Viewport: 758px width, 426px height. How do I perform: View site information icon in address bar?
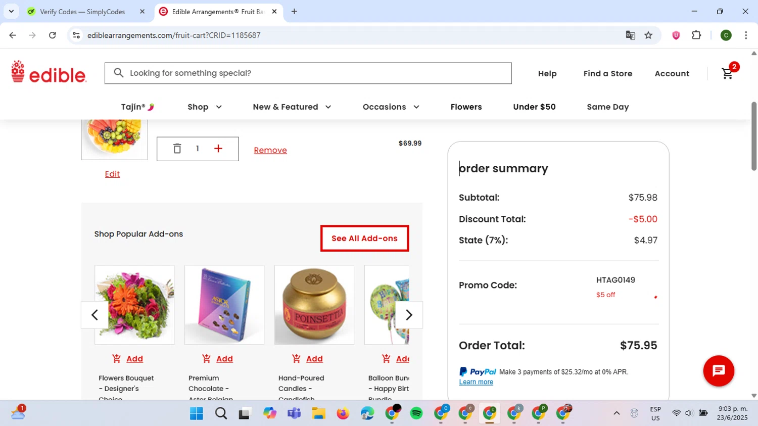tap(76, 35)
